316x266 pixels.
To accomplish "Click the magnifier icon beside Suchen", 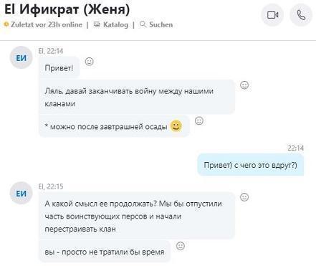I will point(143,24).
